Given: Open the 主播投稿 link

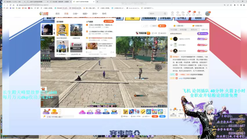Looking at the screenshot, I should coord(179,26).
